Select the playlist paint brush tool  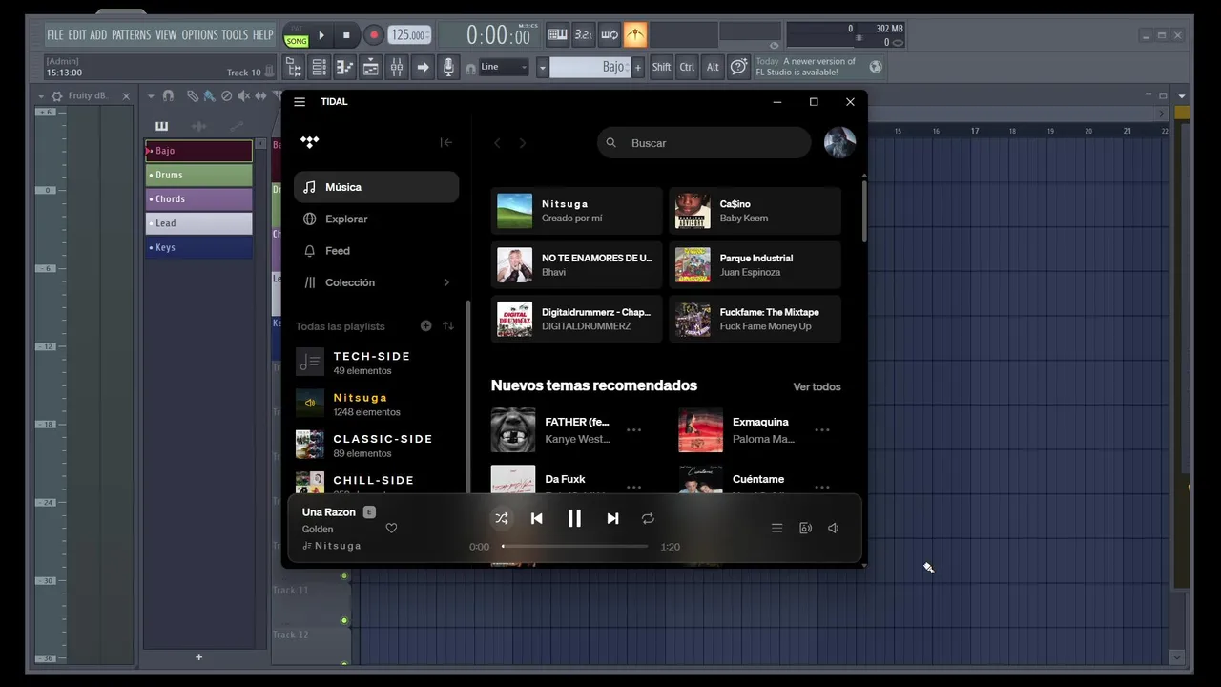pyautogui.click(x=209, y=95)
